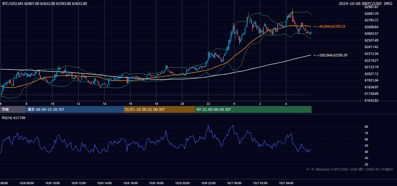Click hour label 10 under the price chart
This screenshot has height=186, width=397.
(x=52, y=104)
